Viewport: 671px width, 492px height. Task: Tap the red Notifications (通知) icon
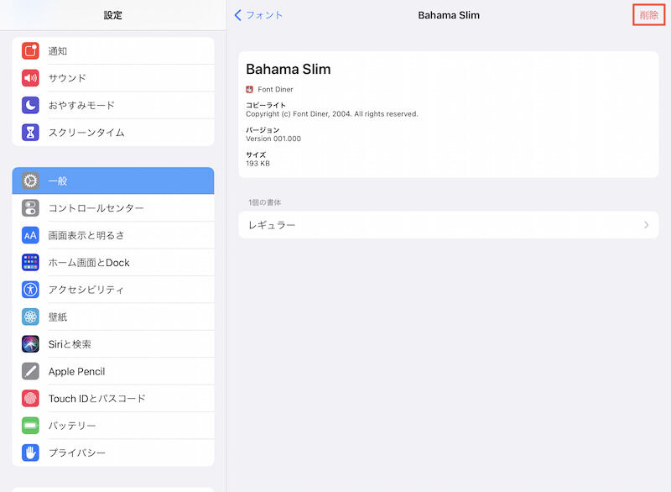tap(30, 51)
